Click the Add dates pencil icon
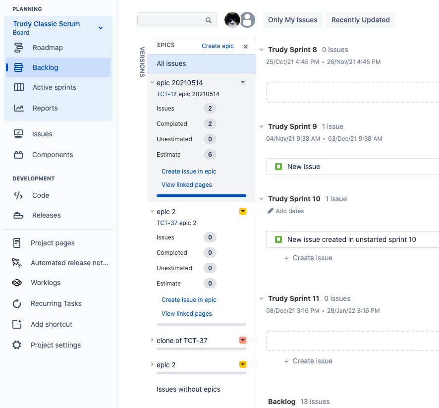 coord(270,211)
